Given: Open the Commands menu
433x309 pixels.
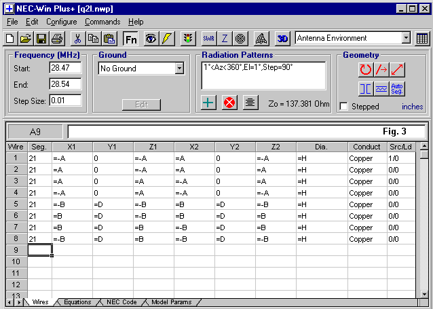Looking at the screenshot, I should point(102,22).
